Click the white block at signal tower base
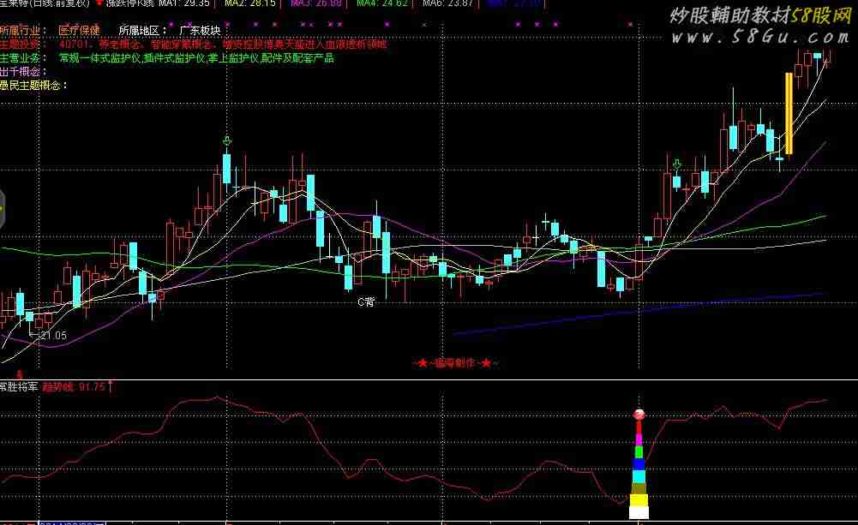 pyautogui.click(x=639, y=512)
